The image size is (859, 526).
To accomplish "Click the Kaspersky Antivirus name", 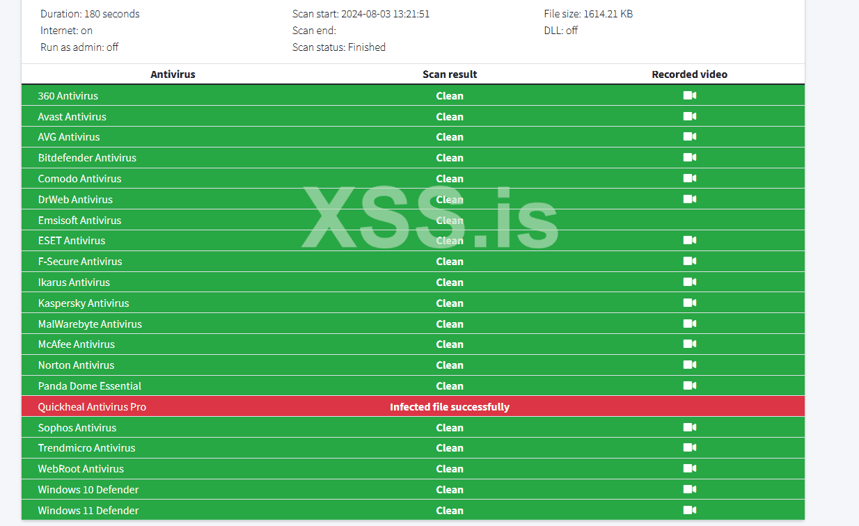I will pos(84,303).
